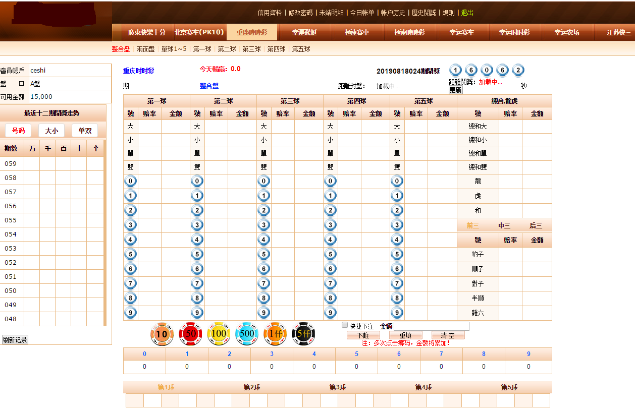635x415 pixels.
Task: Select the 1仟 chip
Action: (275, 334)
